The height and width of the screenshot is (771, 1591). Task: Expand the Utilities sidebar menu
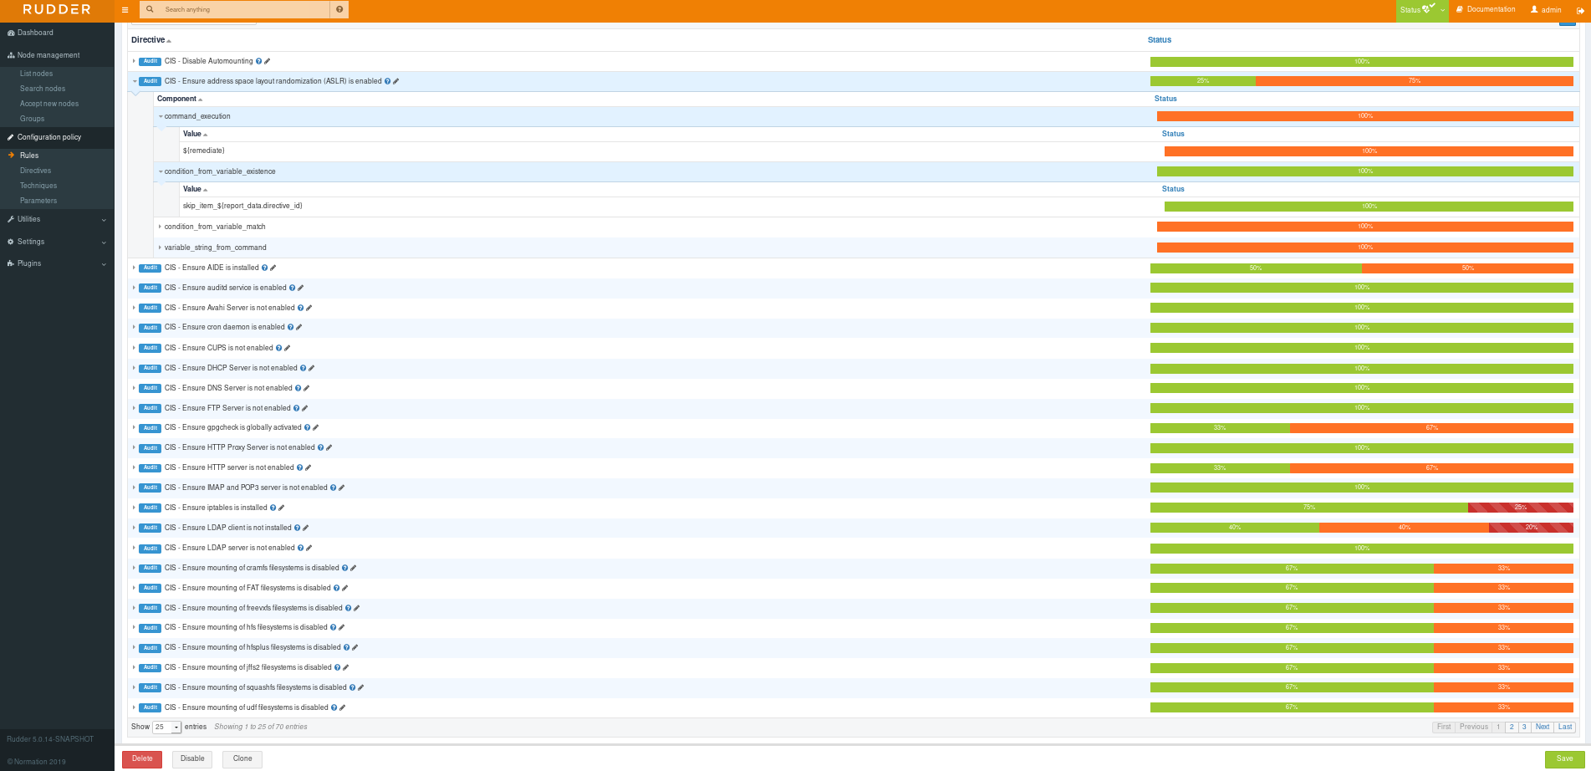tap(57, 219)
